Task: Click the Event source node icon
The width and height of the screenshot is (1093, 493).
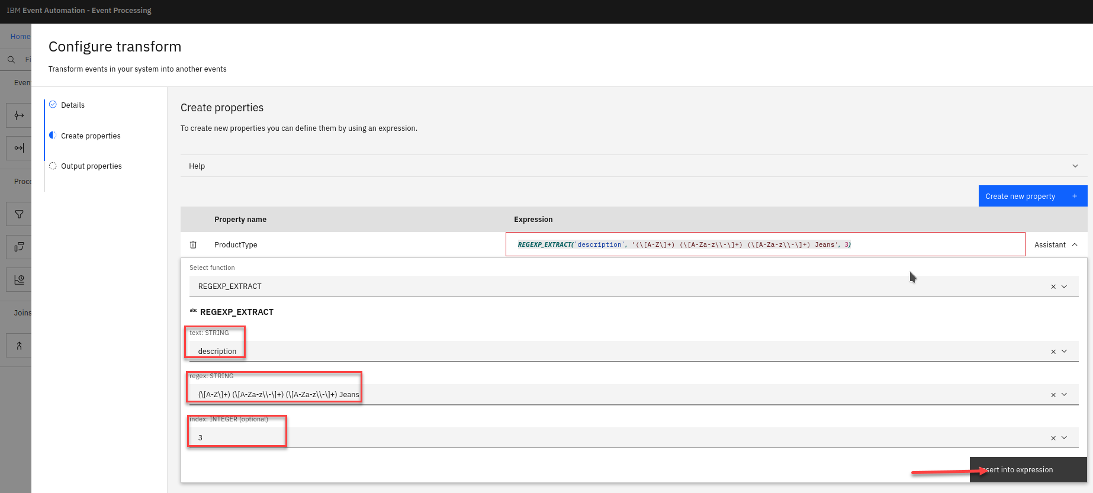Action: tap(19, 115)
